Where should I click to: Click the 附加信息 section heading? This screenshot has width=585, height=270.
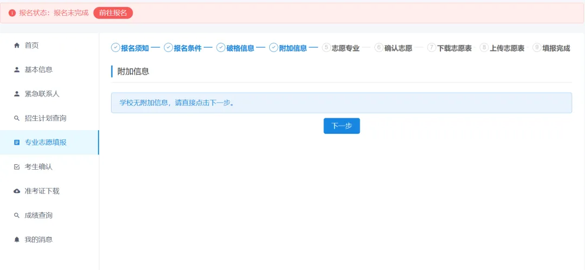click(133, 72)
